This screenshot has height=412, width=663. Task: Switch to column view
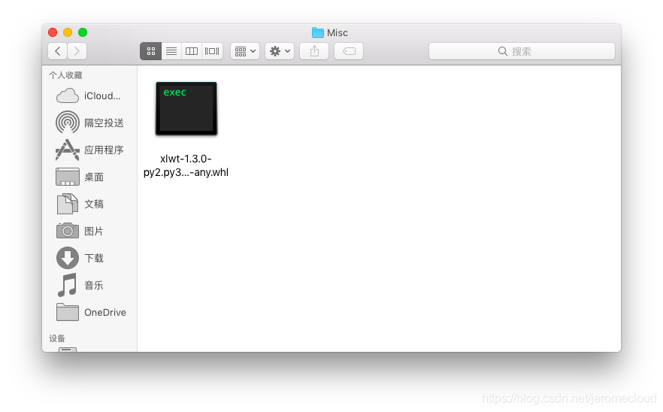[x=192, y=51]
